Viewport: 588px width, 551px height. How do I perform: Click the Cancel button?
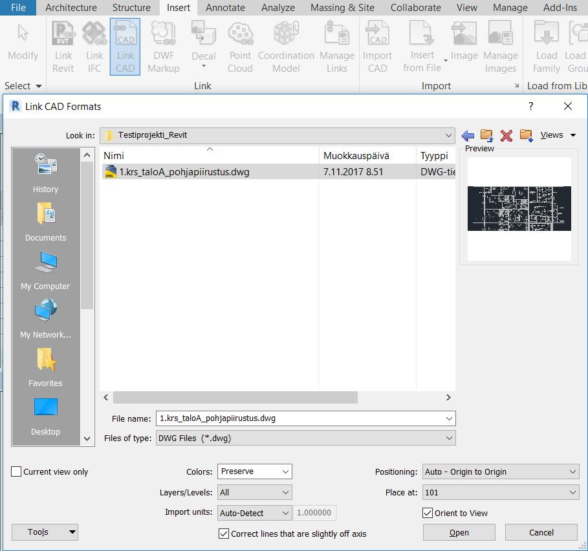541,532
